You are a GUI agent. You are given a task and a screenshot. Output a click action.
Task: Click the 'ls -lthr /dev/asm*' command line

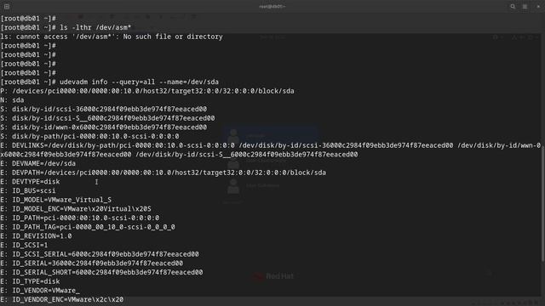pos(66,27)
